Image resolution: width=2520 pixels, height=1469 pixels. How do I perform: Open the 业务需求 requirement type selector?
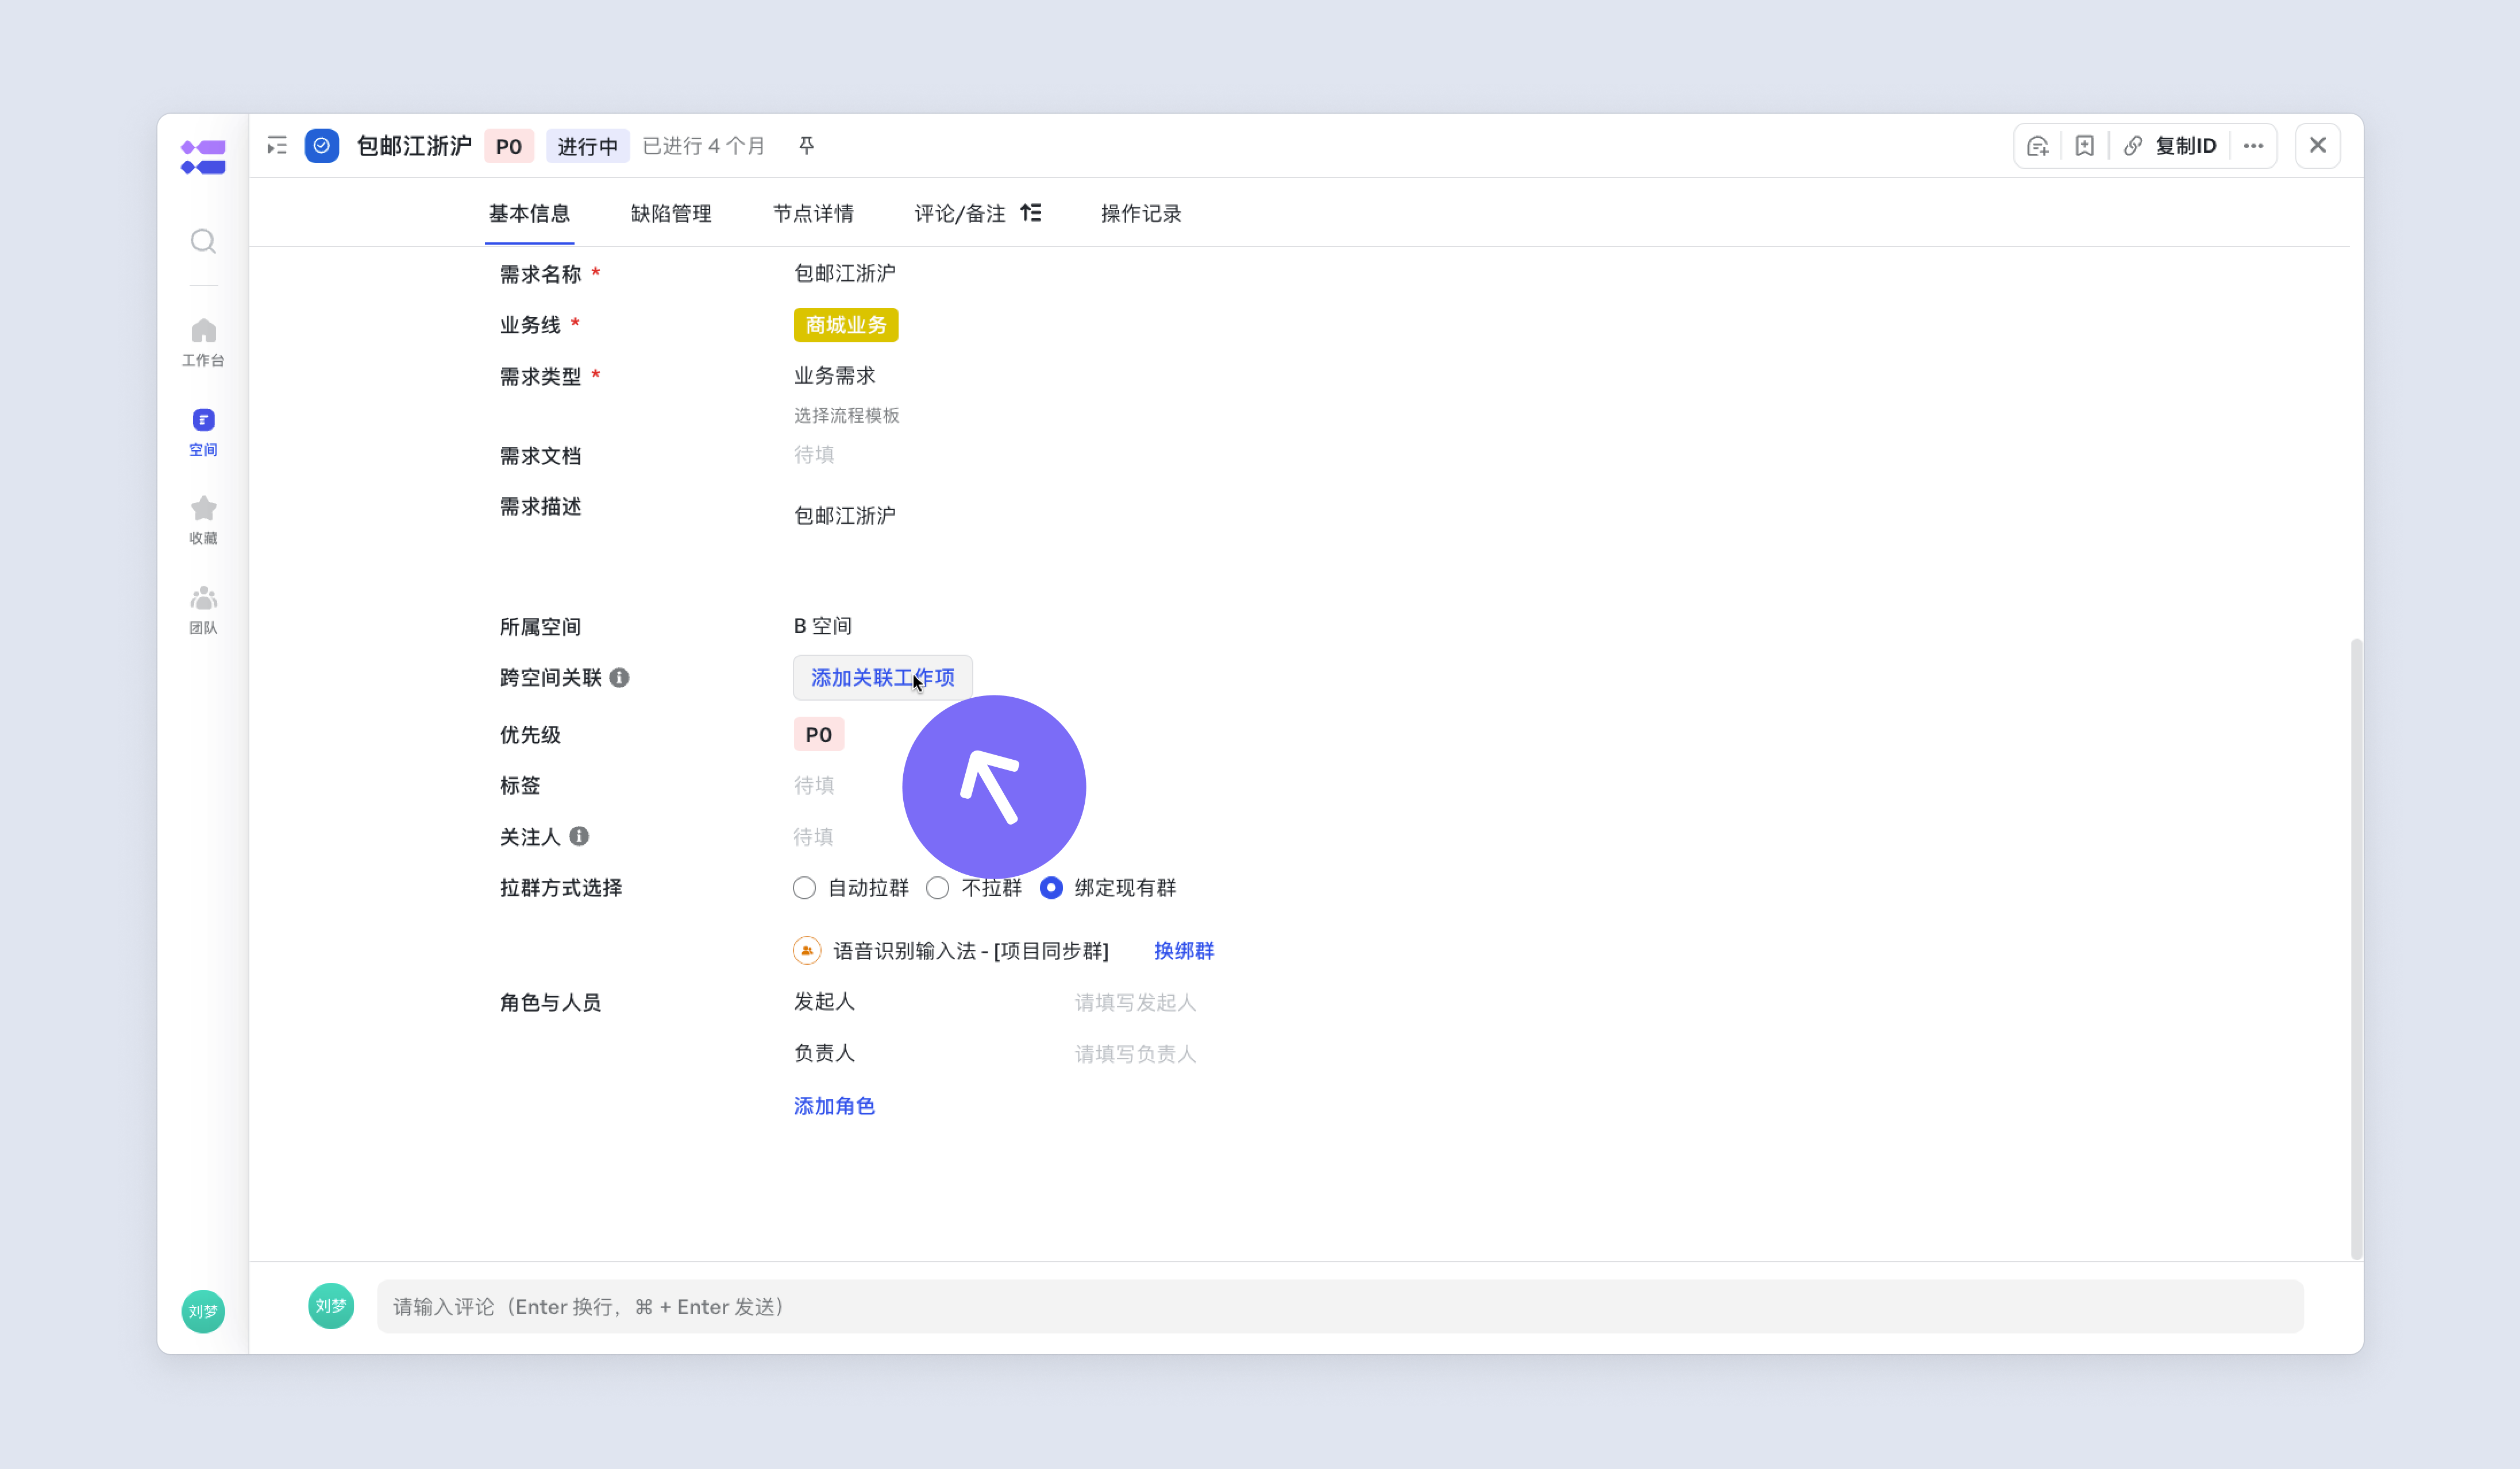(x=834, y=376)
